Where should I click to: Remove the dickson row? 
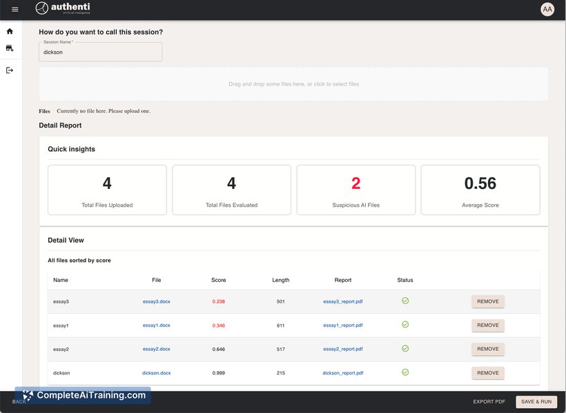(x=488, y=373)
